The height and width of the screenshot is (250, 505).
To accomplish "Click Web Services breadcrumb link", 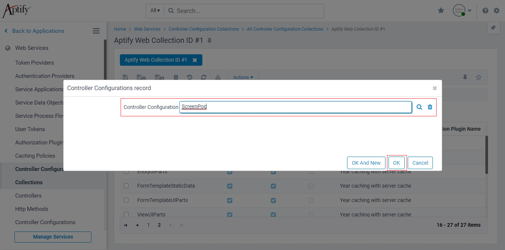I will [147, 29].
